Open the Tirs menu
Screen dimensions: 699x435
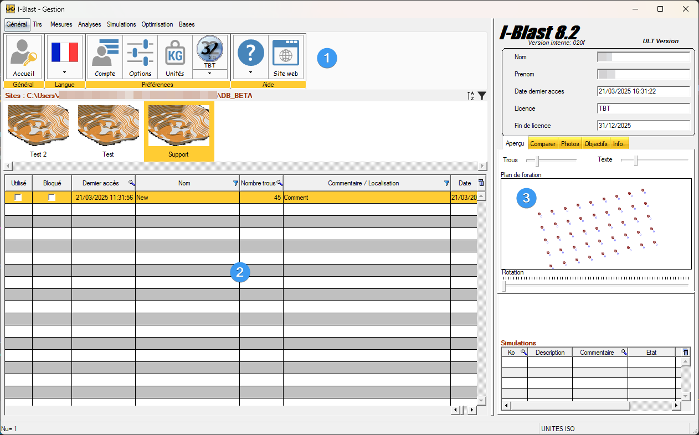[37, 24]
